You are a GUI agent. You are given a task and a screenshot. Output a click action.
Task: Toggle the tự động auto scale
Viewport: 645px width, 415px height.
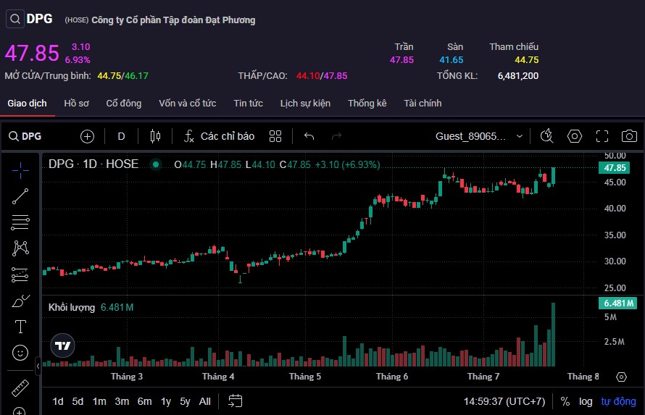618,401
